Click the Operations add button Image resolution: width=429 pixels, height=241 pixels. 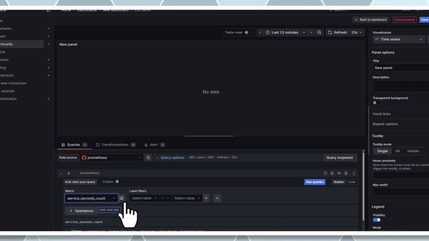pyautogui.click(x=81, y=211)
